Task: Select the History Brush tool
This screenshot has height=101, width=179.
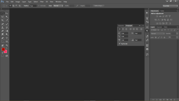Action: [7, 27]
